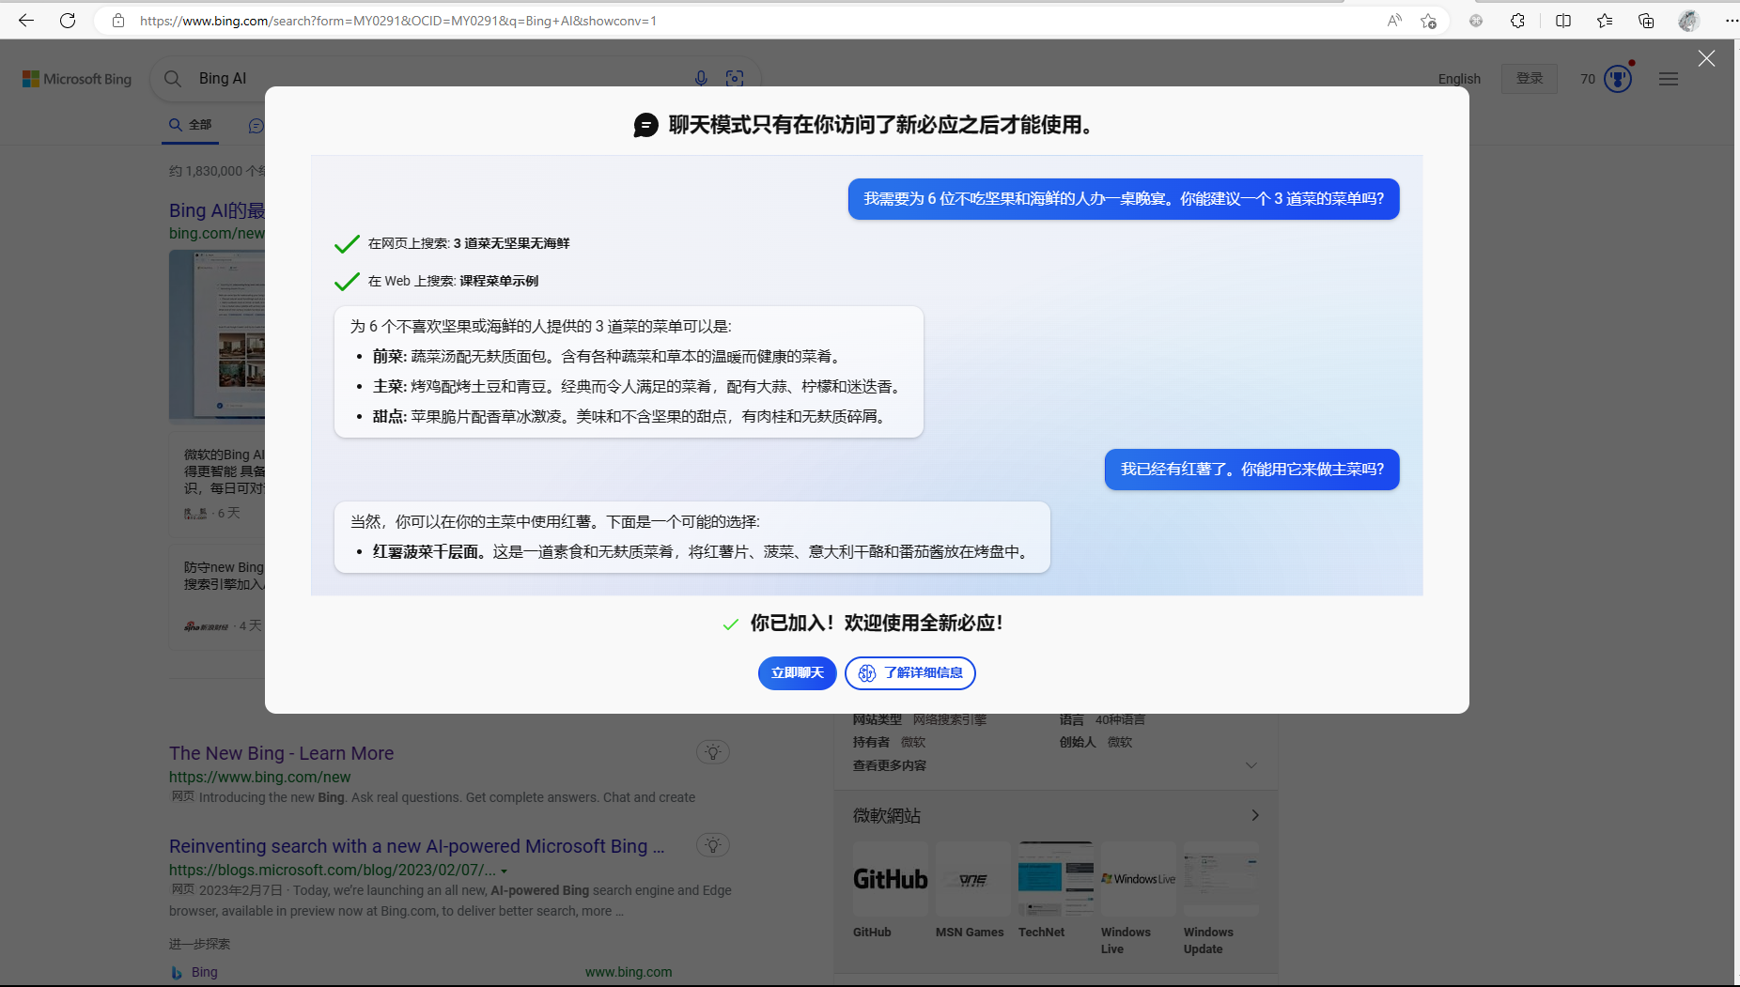Image resolution: width=1740 pixels, height=987 pixels.
Task: Open the browser profile avatar
Action: pos(1689,21)
